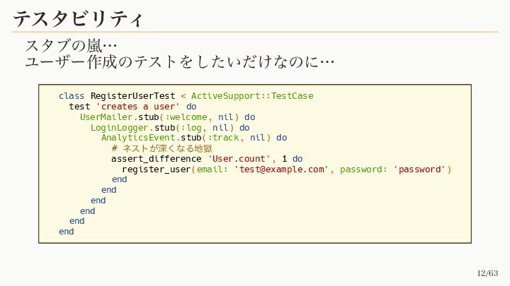This screenshot has width=510, height=286.
Task: Click ActiveSupport::TestCase in the code
Action: pyautogui.click(x=252, y=95)
